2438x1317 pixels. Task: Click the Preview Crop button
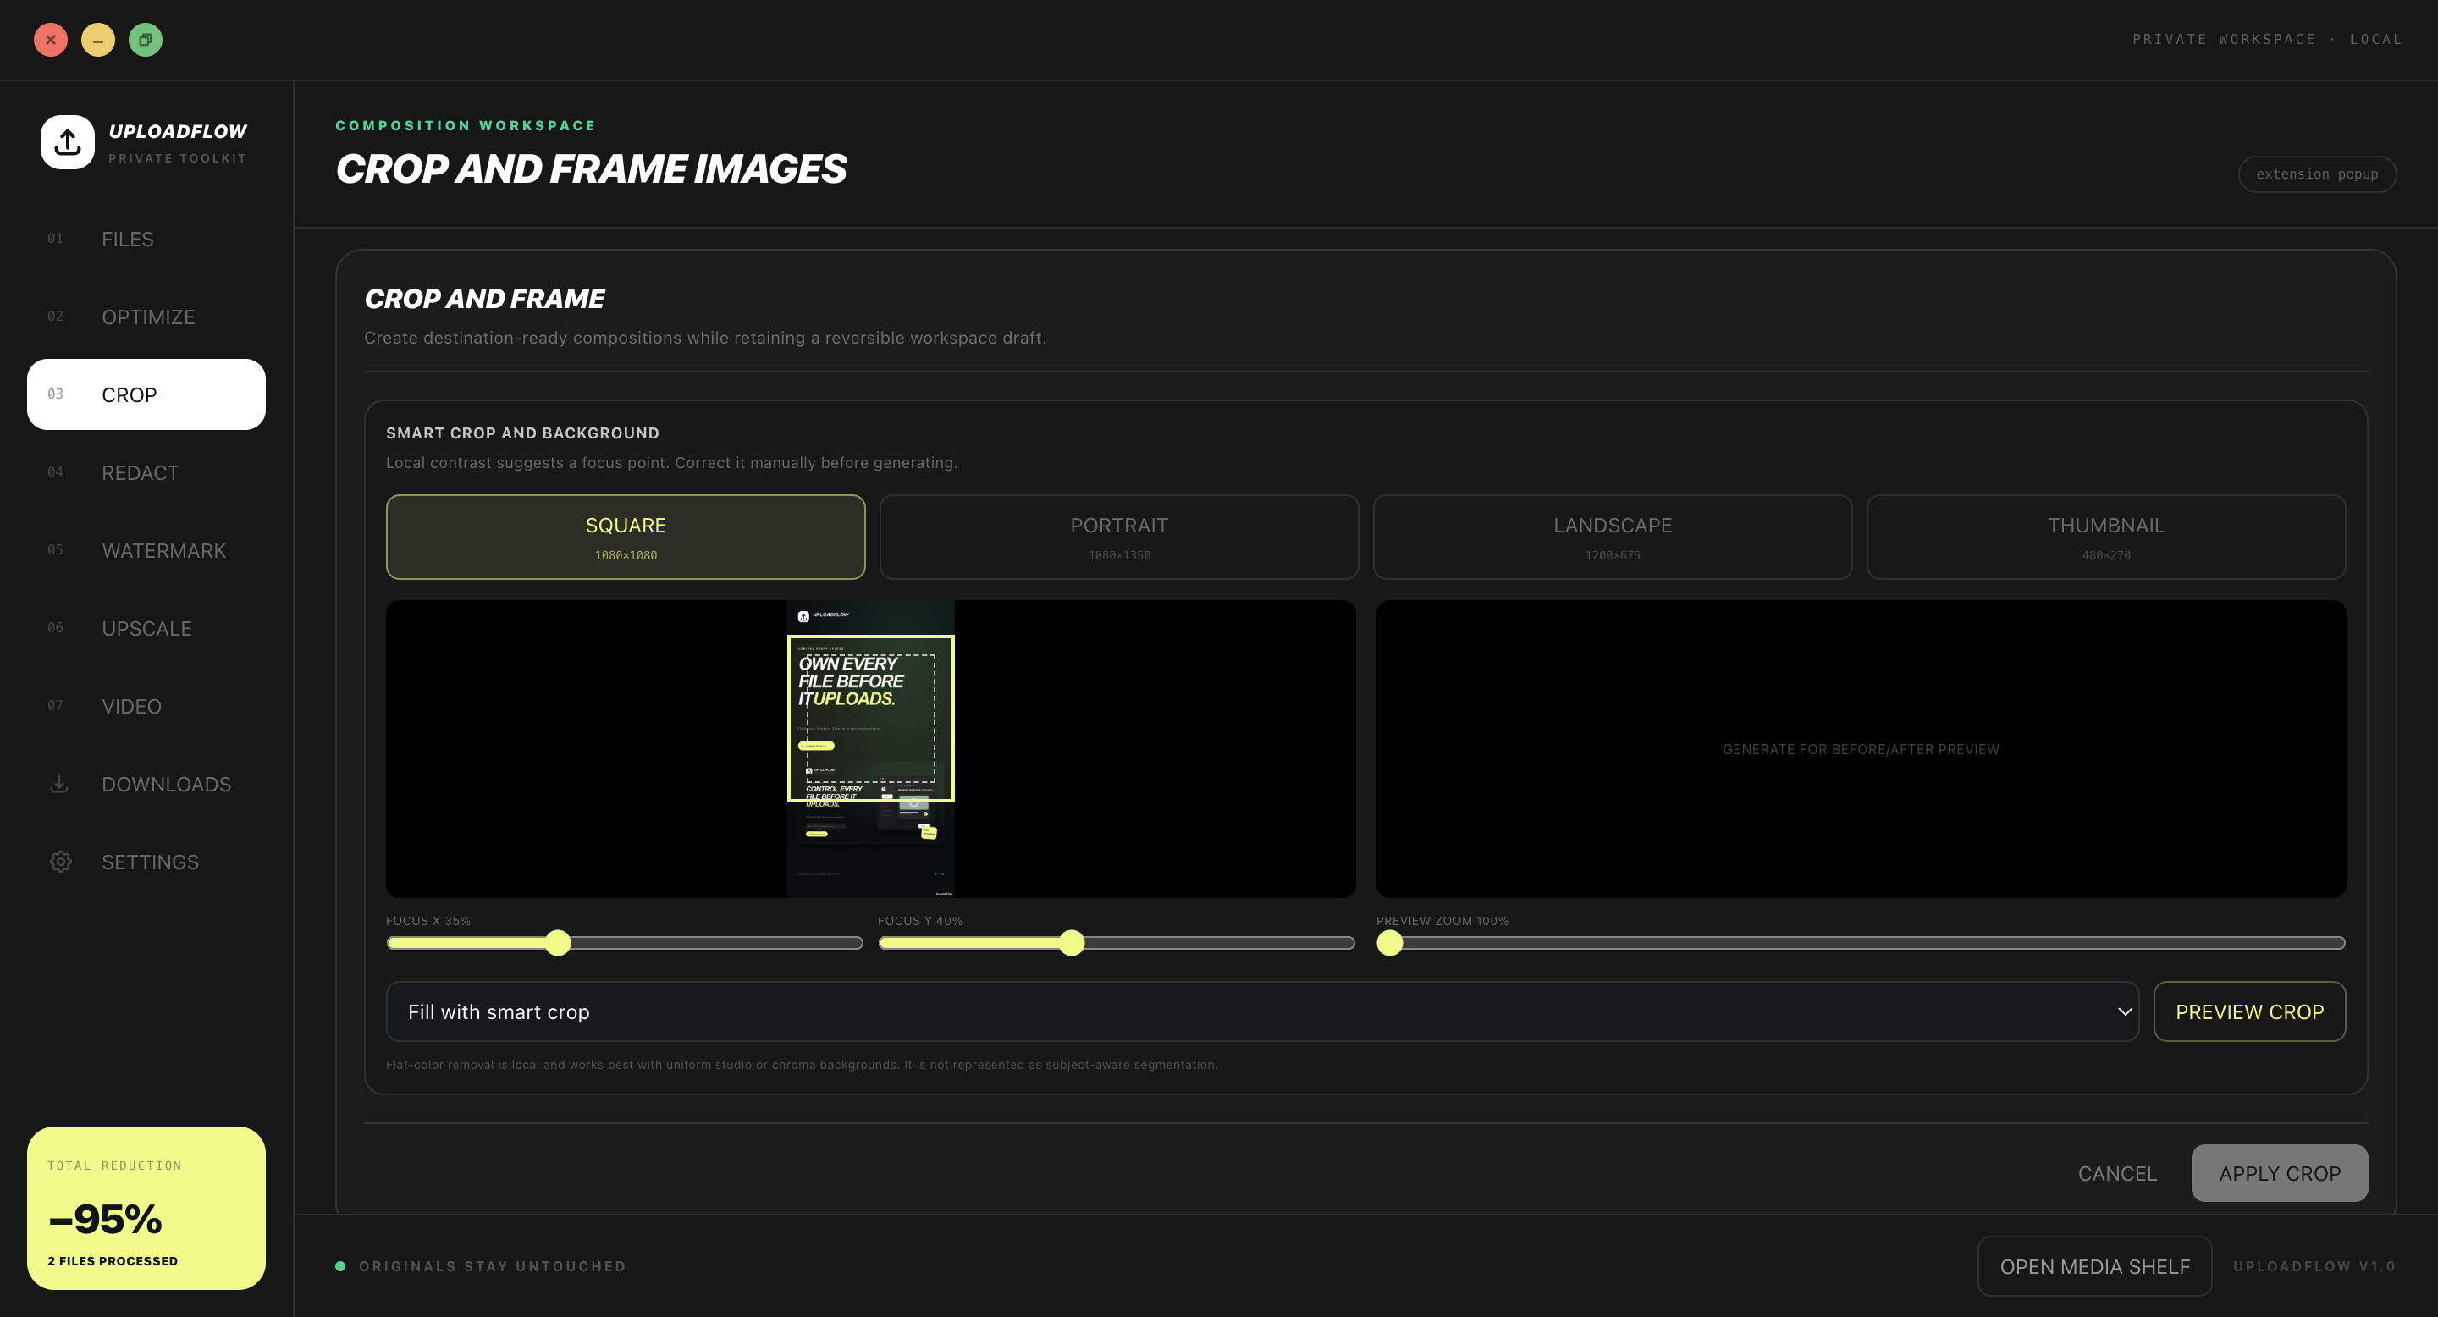[x=2250, y=1011]
